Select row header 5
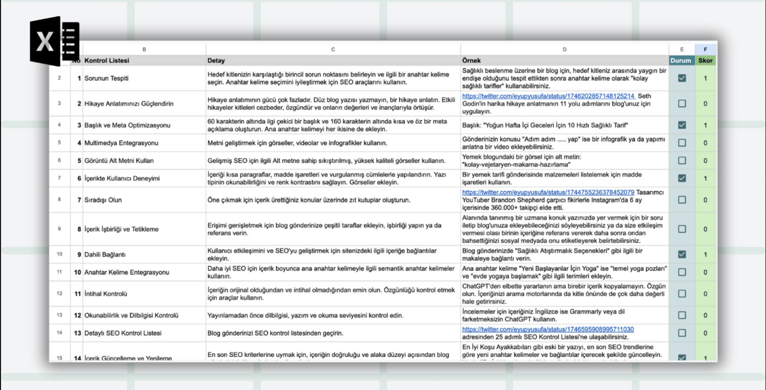This screenshot has width=766, height=390. [59, 143]
